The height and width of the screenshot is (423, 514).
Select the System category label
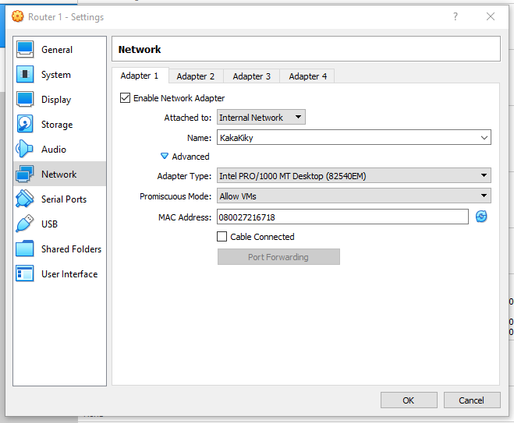coord(56,75)
